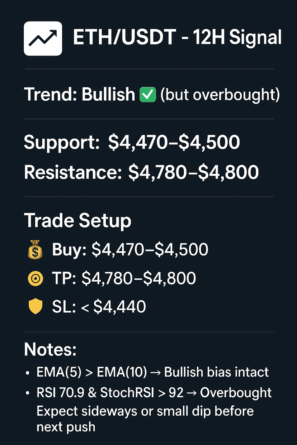Click the Support $4,470–$4,500 line
Viewport: 297px width, 445px height.
click(x=132, y=143)
